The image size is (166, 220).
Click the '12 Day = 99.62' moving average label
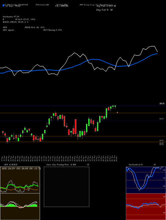click(13, 6)
